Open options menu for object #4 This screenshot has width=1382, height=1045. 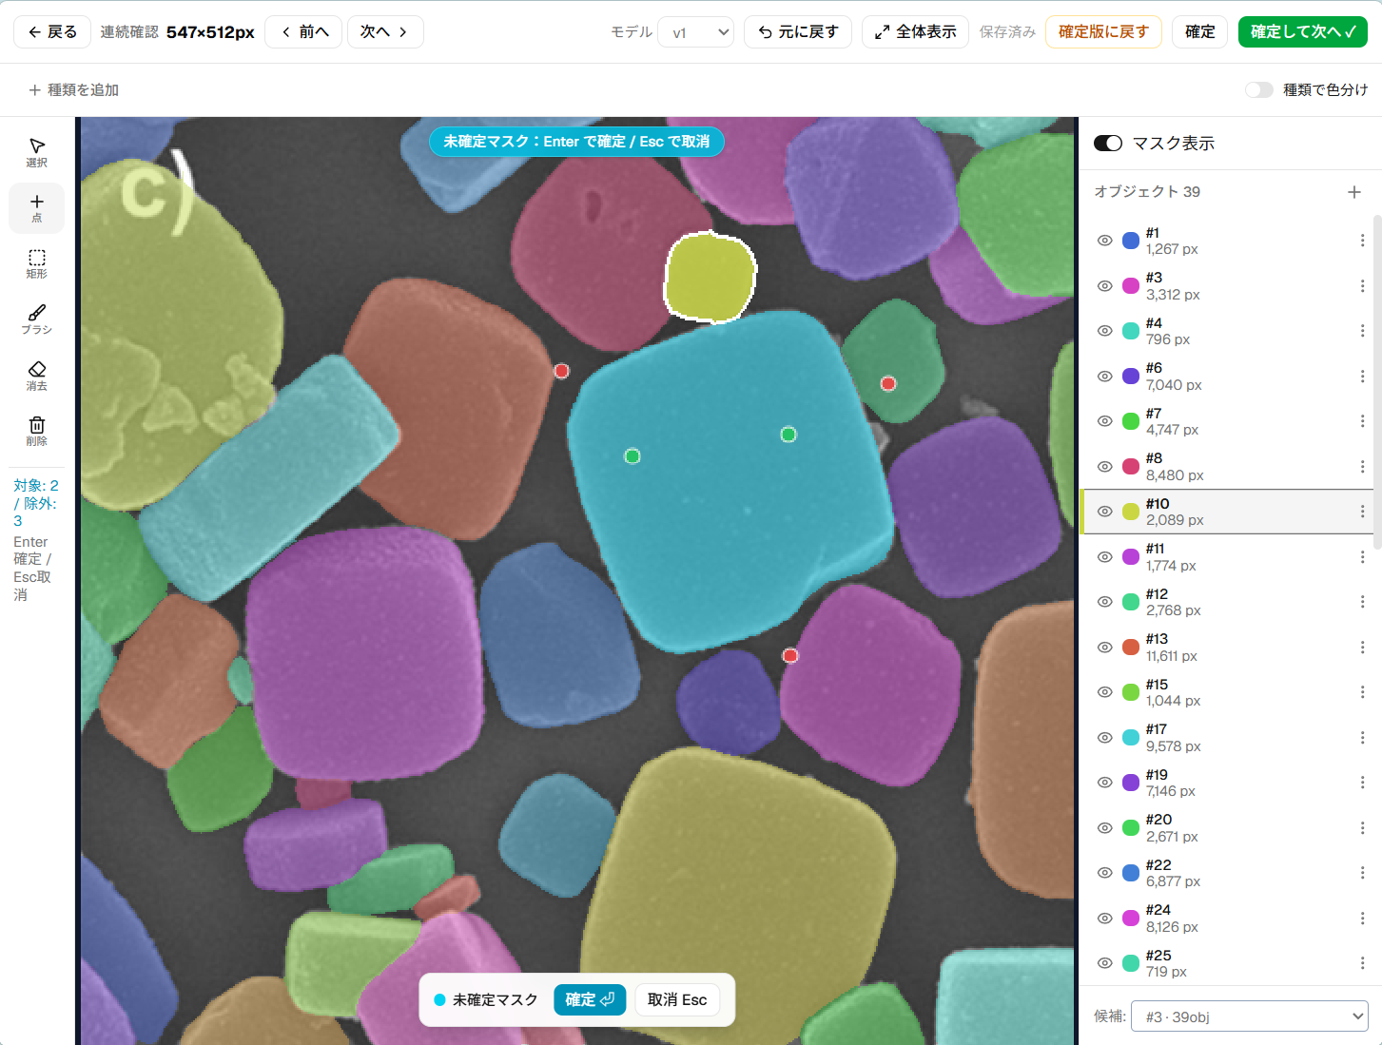coord(1362,331)
